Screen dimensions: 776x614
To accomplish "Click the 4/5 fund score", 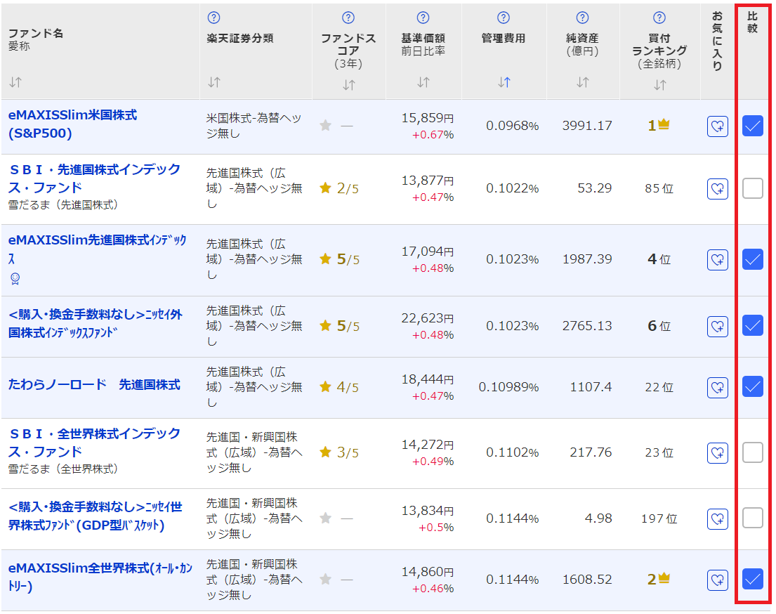I will tap(348, 387).
